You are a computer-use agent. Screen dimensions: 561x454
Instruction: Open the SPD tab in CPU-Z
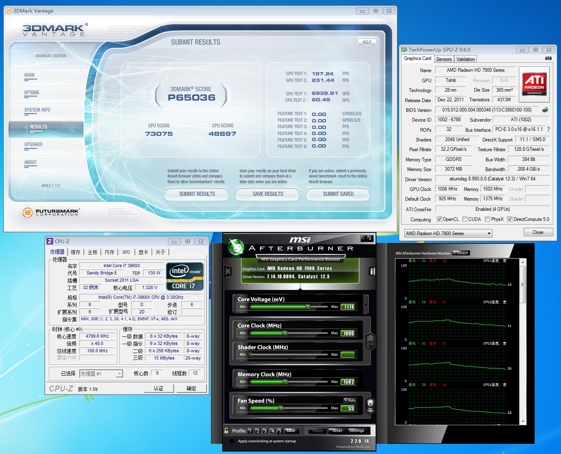point(126,252)
